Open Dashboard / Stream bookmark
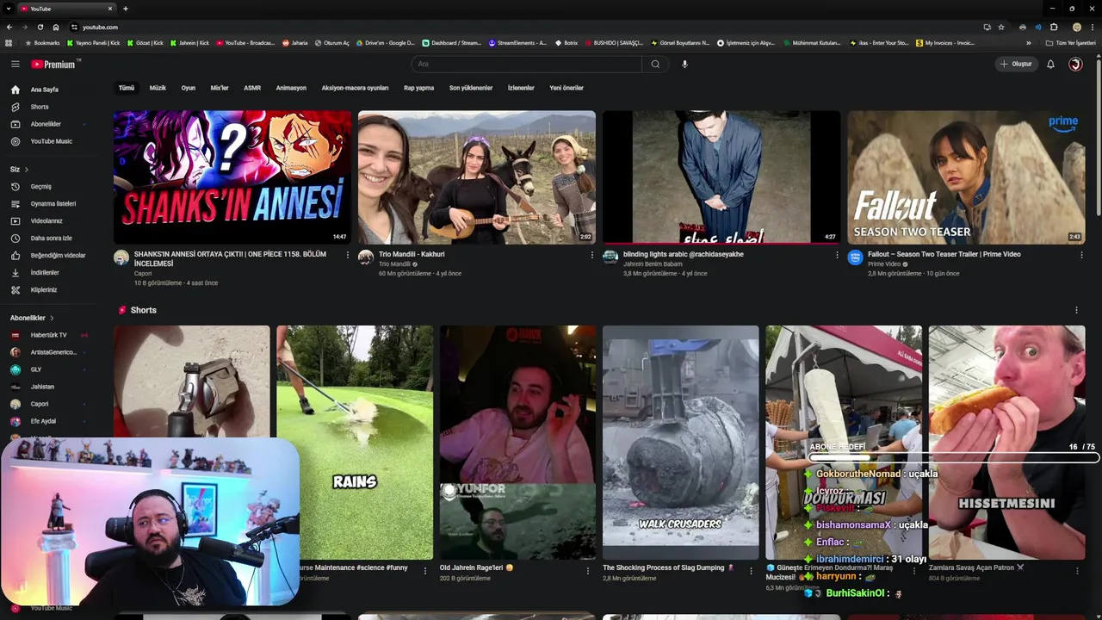 tap(452, 42)
